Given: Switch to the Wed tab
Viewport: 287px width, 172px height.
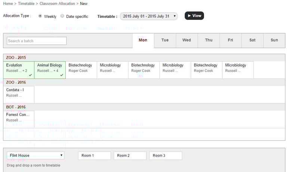Looking at the screenshot, I should (x=187, y=40).
